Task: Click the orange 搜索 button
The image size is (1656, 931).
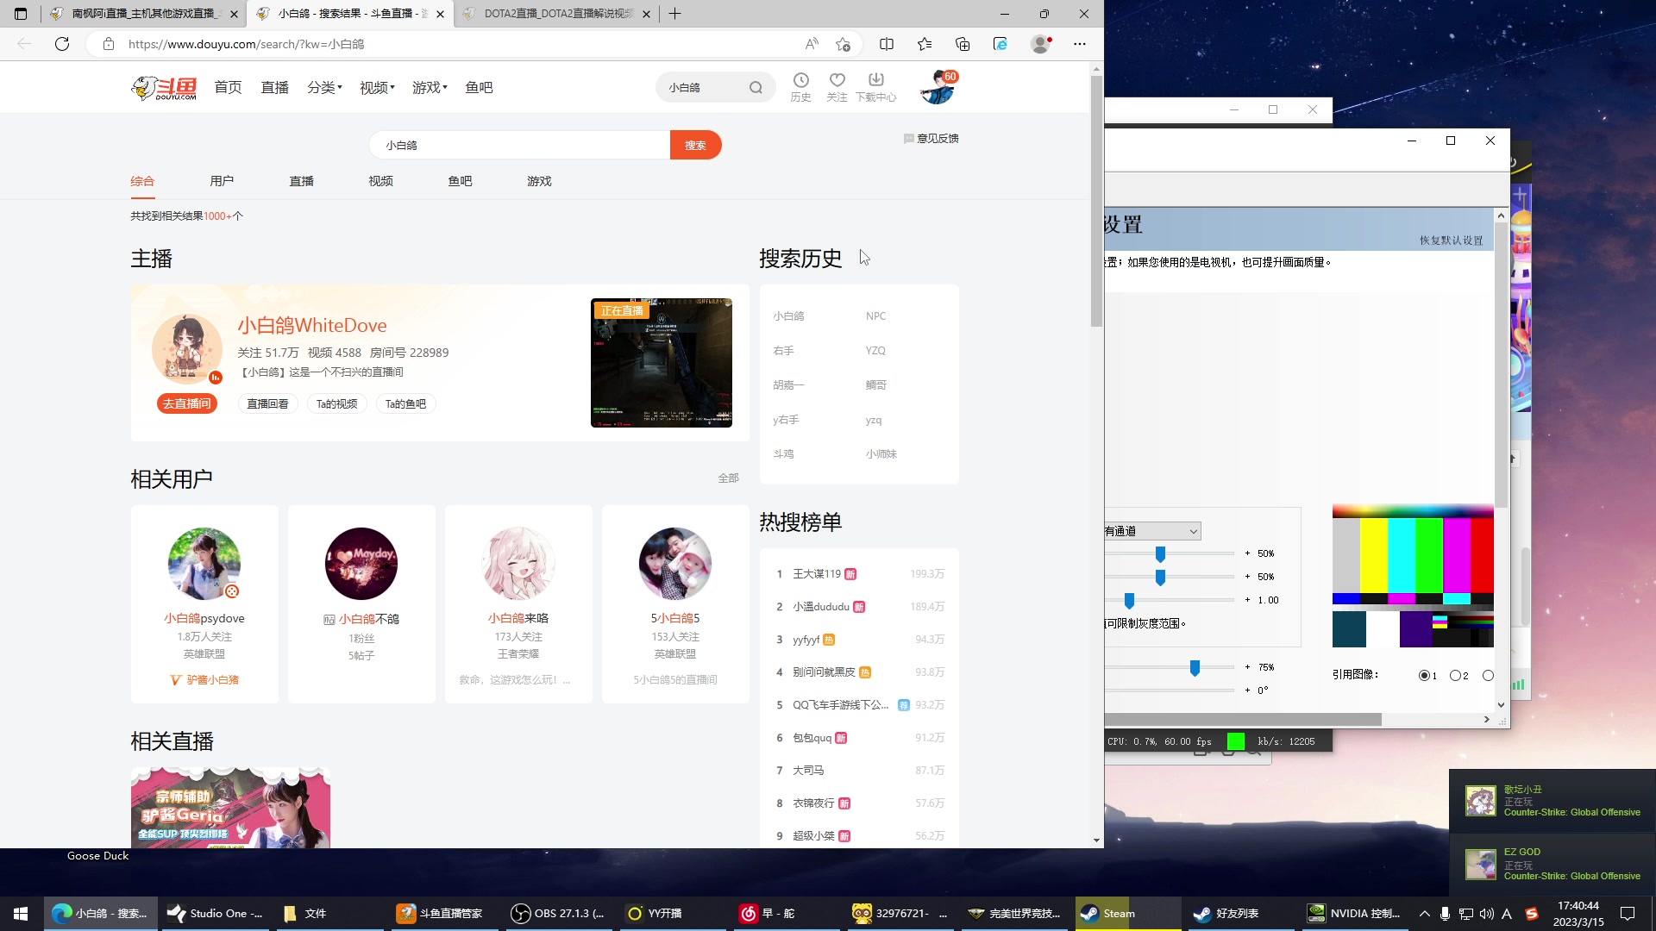Action: coord(695,145)
